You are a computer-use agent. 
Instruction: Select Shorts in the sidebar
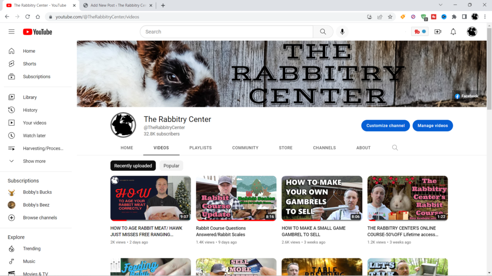[29, 63]
